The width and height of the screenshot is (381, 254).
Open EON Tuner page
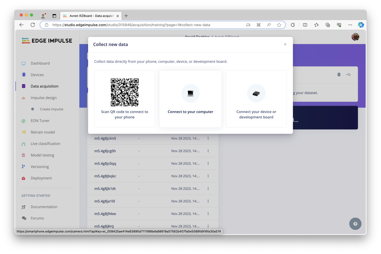pyautogui.click(x=40, y=121)
